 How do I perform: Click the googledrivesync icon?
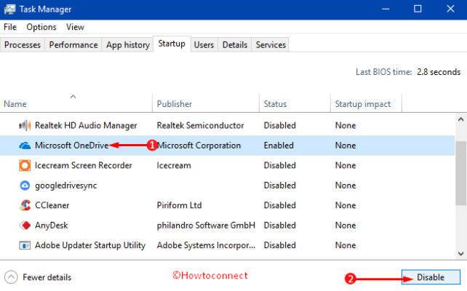pyautogui.click(x=25, y=186)
